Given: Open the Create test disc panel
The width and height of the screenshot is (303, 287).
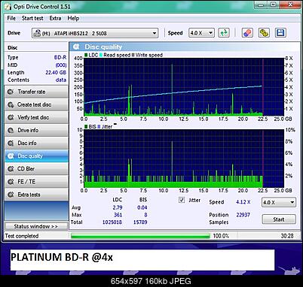Looking at the screenshot, I should tap(36, 104).
